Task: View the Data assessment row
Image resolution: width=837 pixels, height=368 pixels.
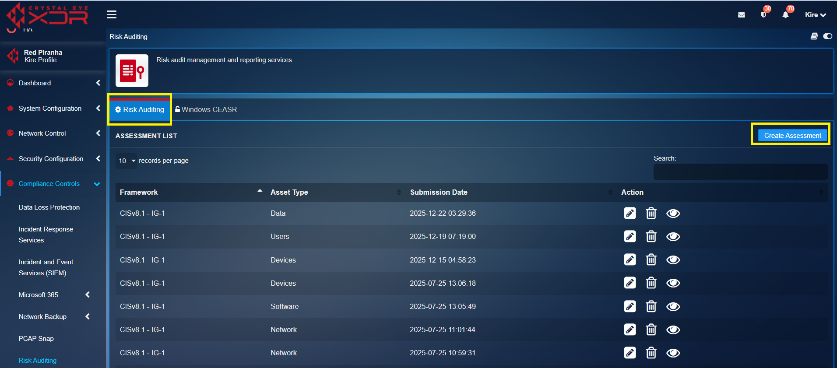Action: [673, 214]
